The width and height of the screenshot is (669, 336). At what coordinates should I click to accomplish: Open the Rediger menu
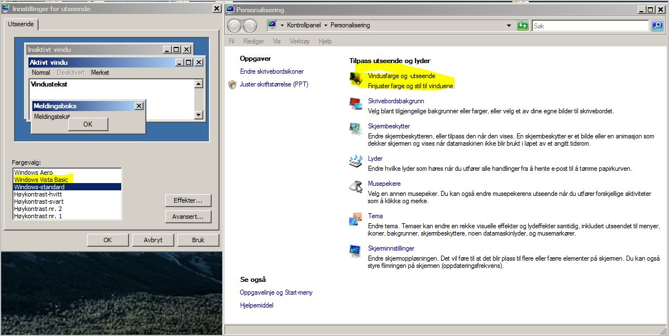254,41
